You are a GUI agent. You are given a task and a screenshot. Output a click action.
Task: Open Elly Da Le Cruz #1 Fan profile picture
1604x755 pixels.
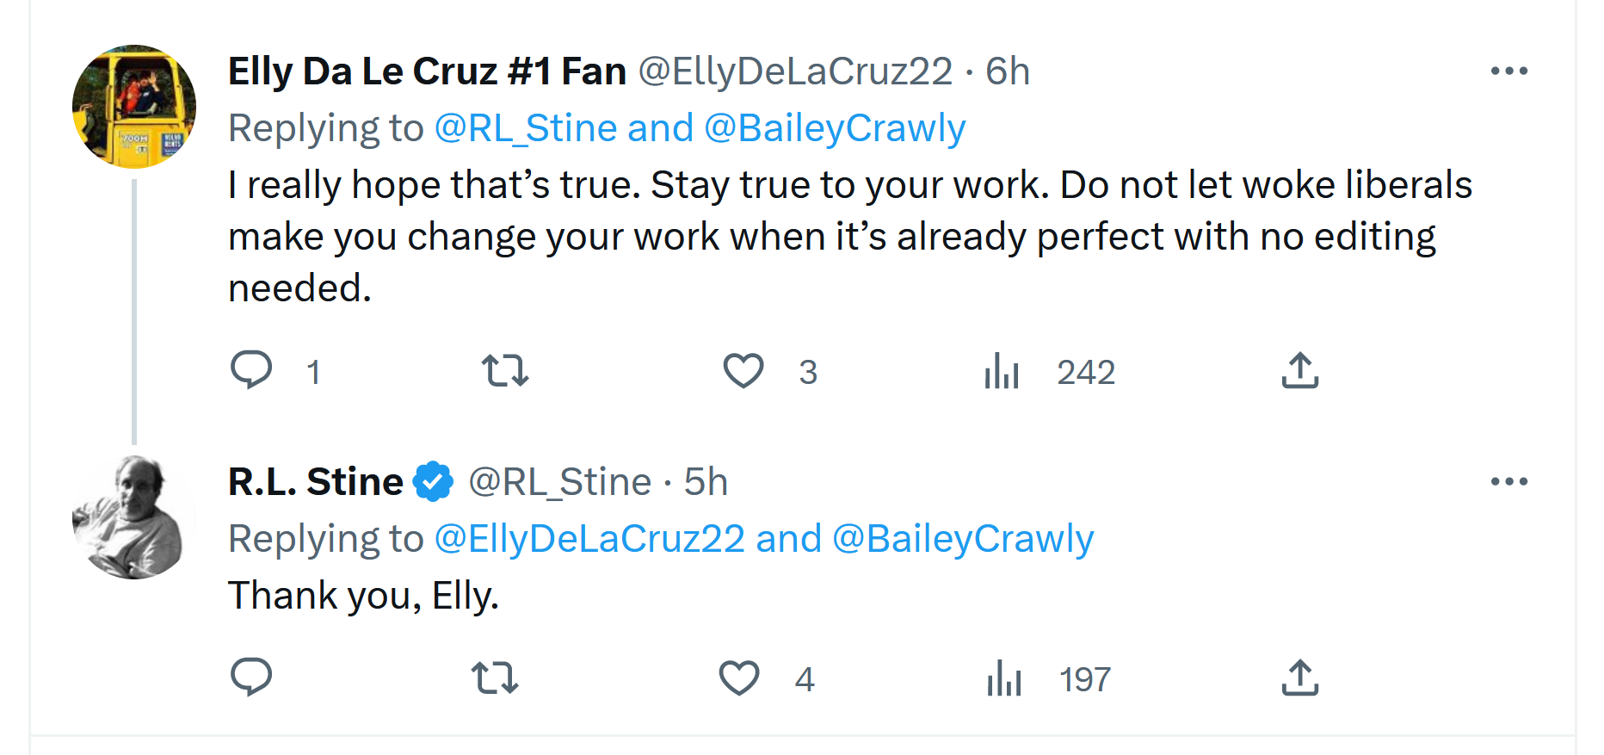[133, 107]
